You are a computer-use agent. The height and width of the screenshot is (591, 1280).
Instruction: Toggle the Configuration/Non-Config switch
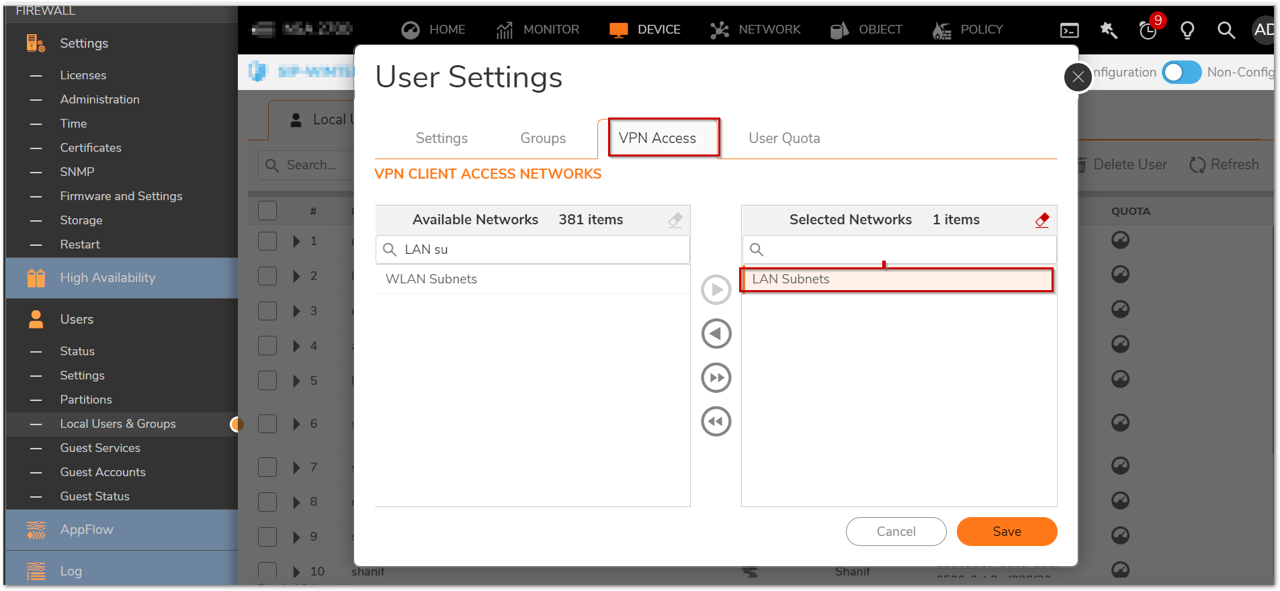click(1182, 73)
